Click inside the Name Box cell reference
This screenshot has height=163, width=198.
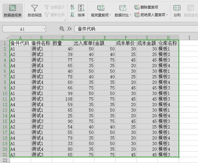point(23,29)
